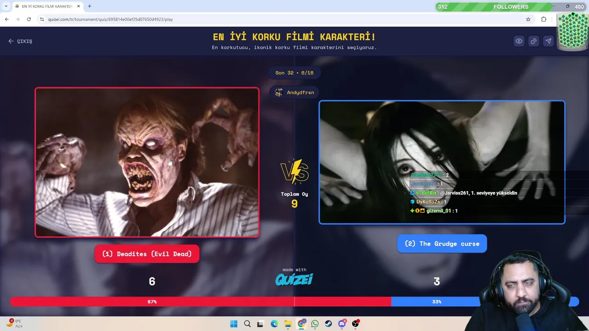Launch Microsoft Edge from taskbar
The width and height of the screenshot is (589, 331).
274,324
